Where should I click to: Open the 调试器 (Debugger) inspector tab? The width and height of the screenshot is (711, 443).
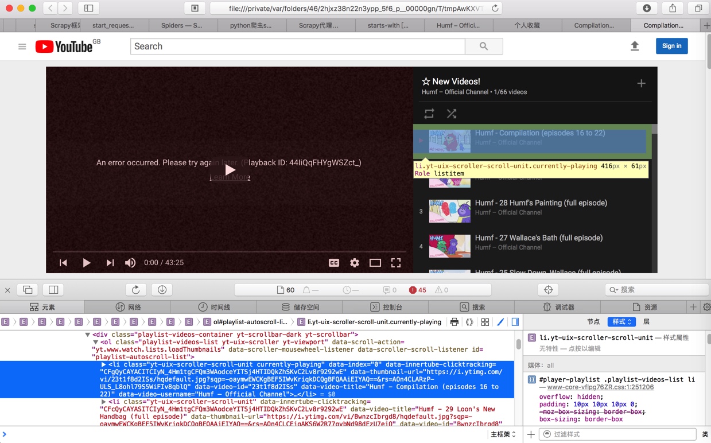coord(558,307)
